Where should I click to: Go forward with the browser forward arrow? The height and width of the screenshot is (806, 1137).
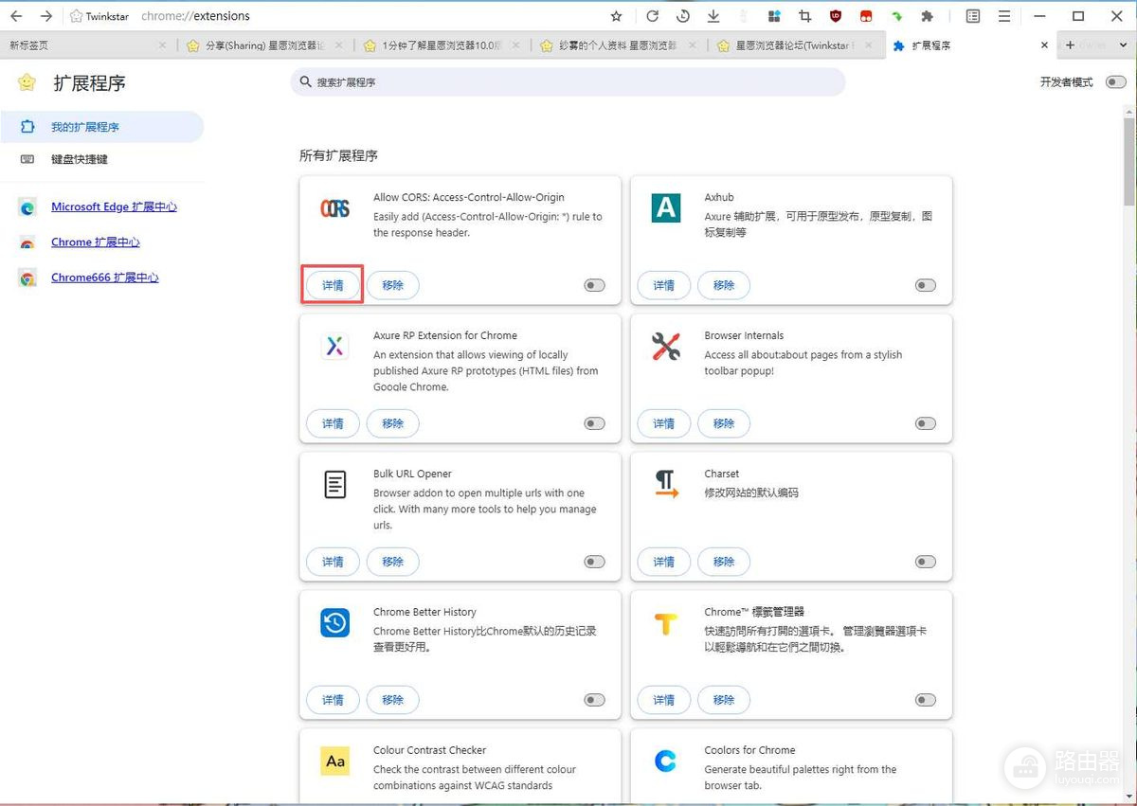[46, 16]
